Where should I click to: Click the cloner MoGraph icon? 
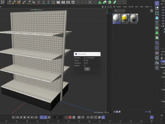[157, 33]
